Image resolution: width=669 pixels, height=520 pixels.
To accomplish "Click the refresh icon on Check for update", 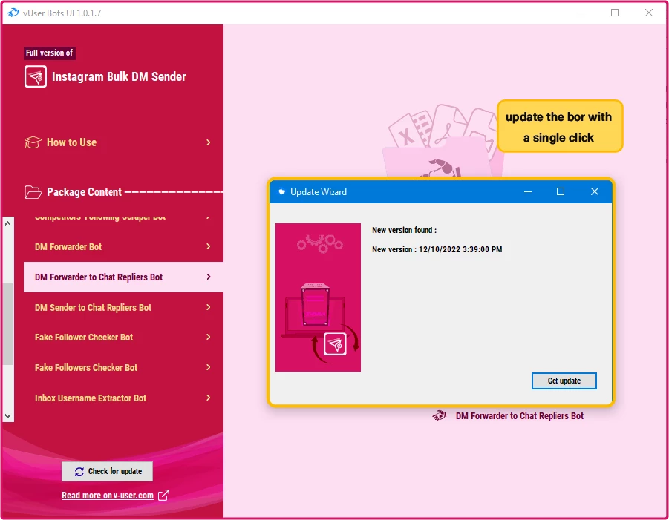I will pos(79,471).
